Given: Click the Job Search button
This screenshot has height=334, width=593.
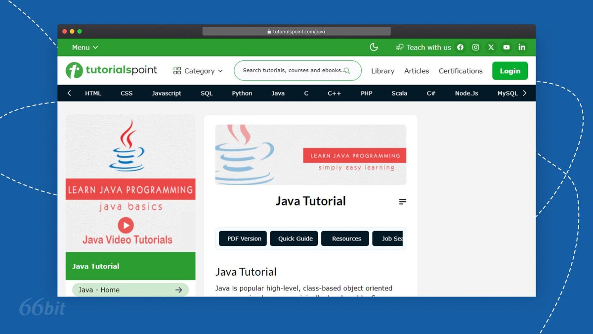Looking at the screenshot, I should (x=388, y=239).
